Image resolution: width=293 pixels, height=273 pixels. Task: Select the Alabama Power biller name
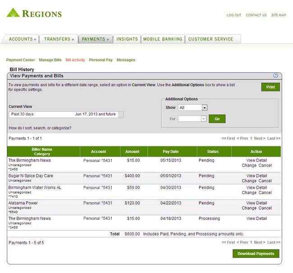click(x=23, y=203)
